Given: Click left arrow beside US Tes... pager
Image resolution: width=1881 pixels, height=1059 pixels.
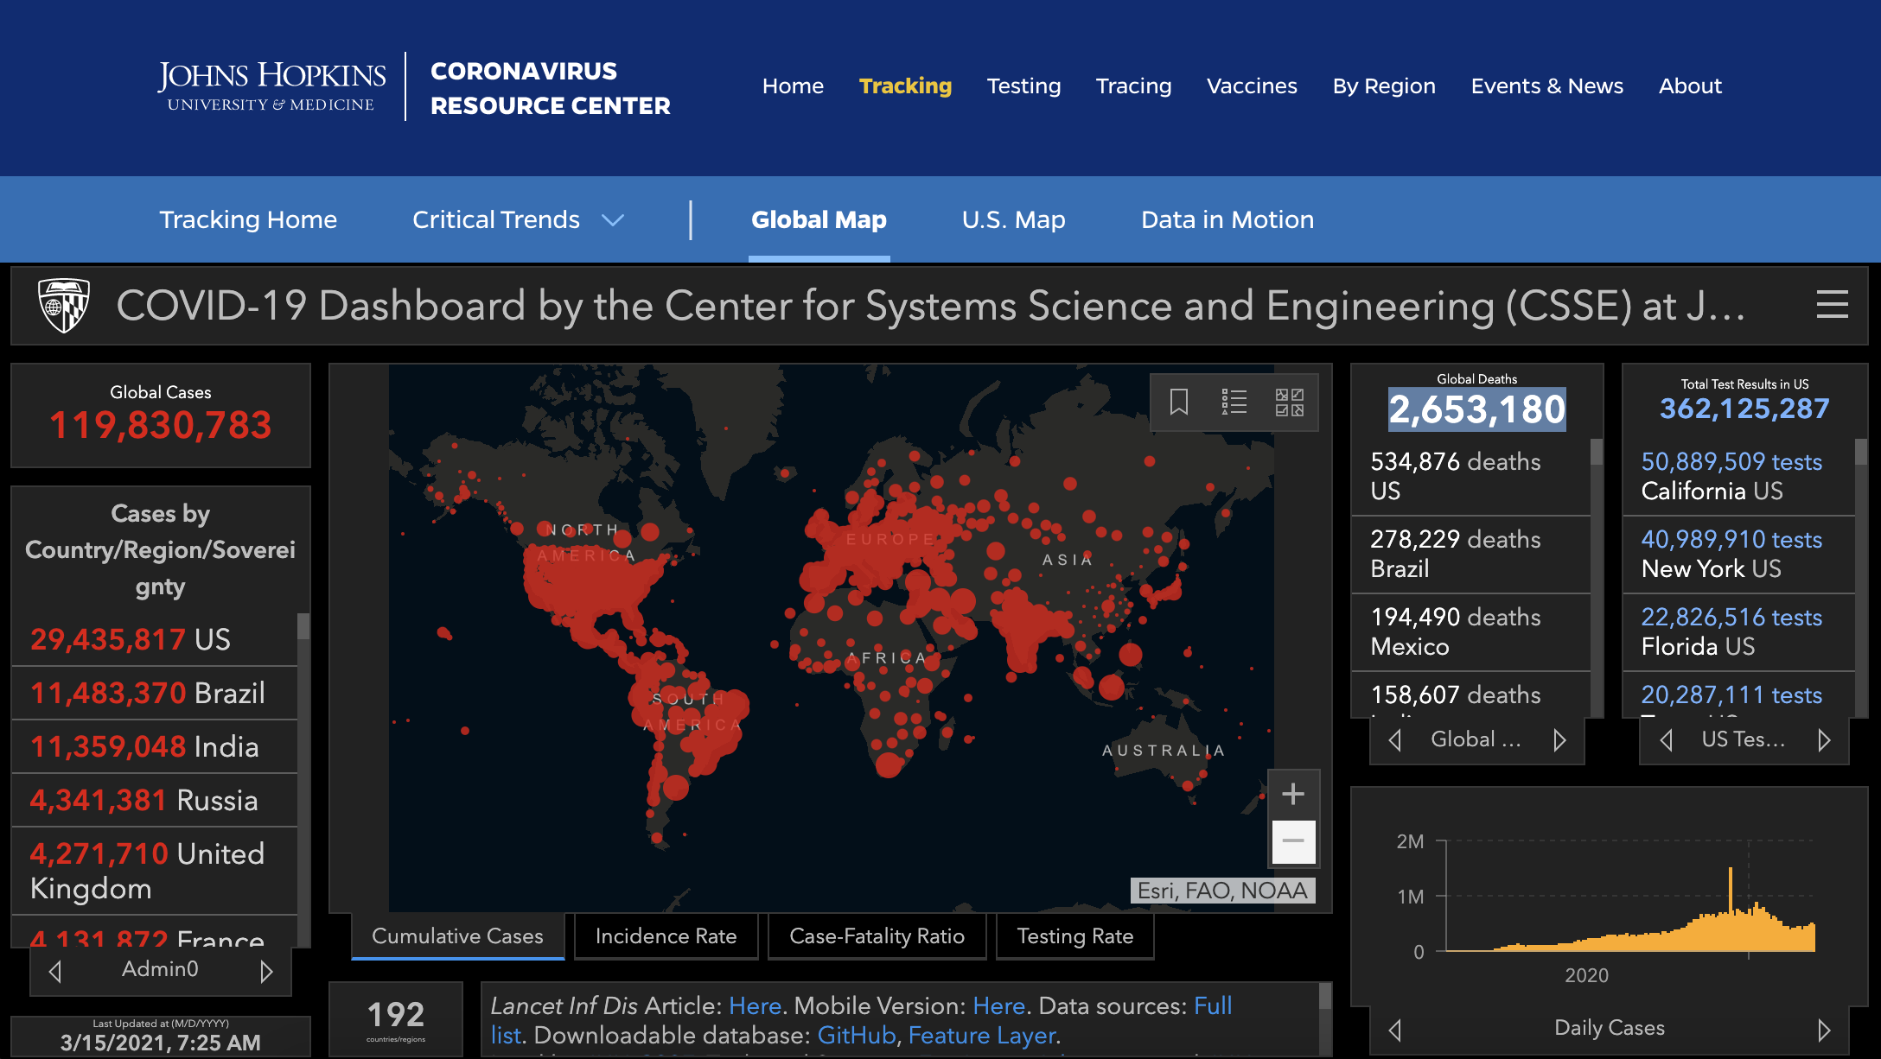Looking at the screenshot, I should click(x=1667, y=740).
